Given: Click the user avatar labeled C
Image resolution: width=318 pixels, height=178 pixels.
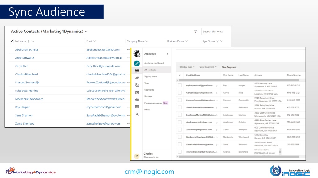Looking at the screenshot, I should (137, 156).
